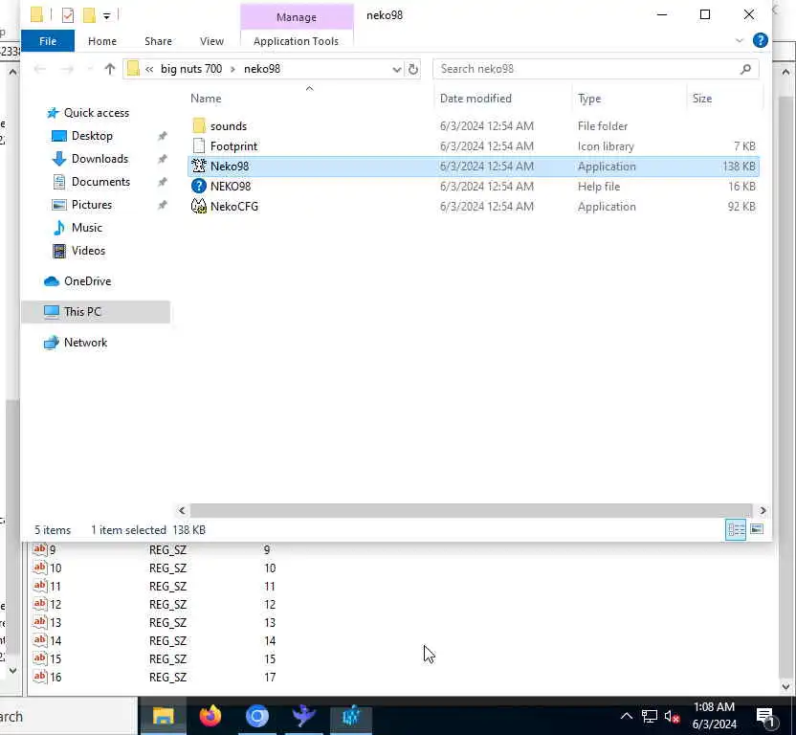Click the OneDrive cloud icon
This screenshot has width=796, height=735.
52,281
